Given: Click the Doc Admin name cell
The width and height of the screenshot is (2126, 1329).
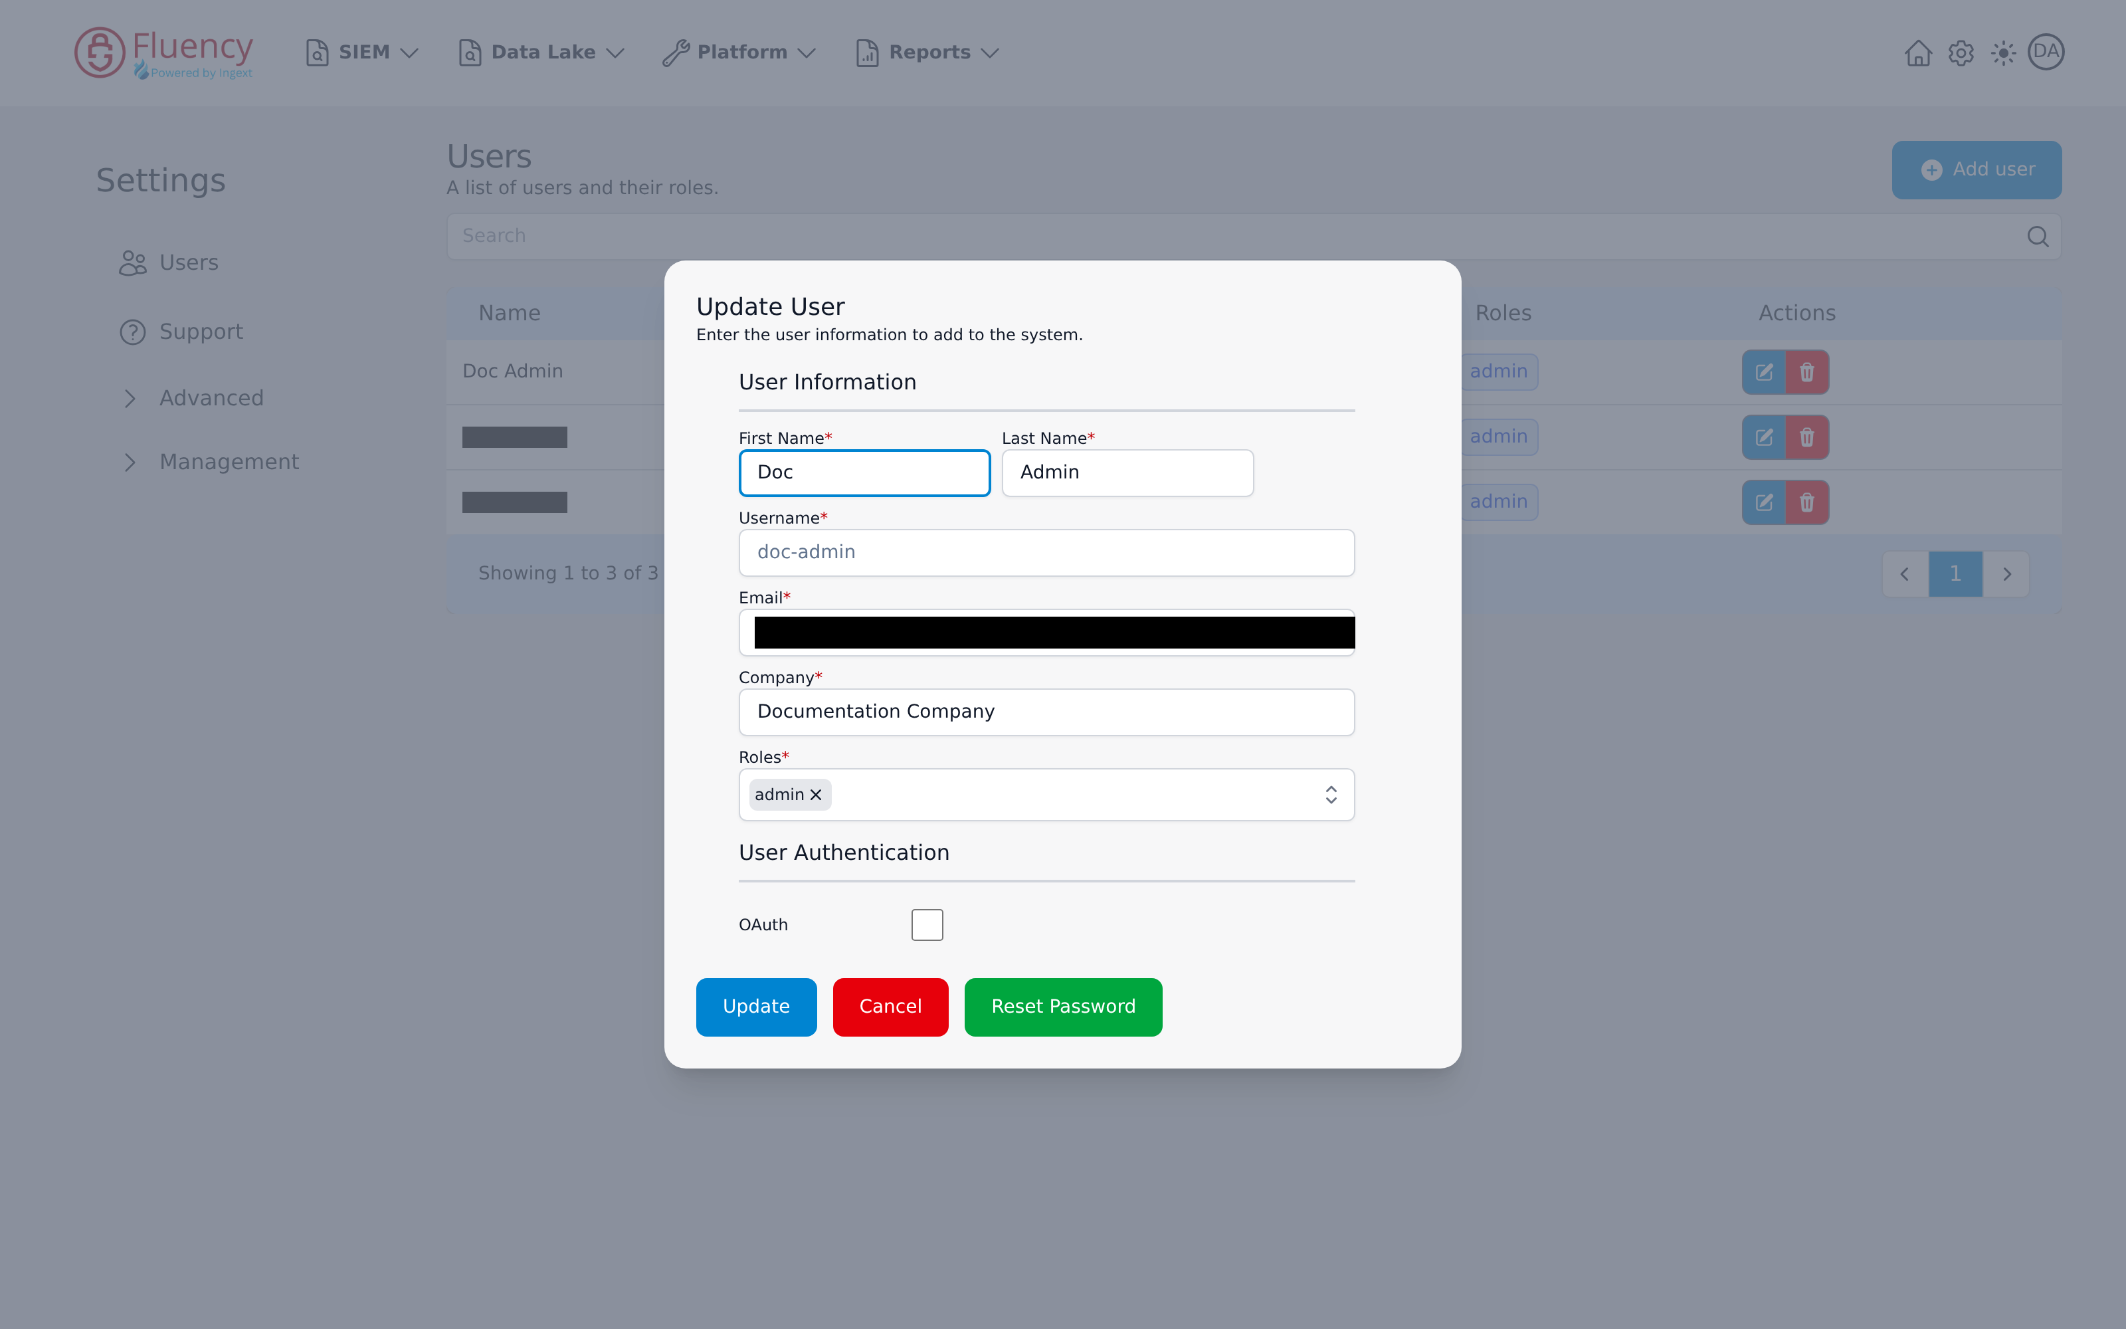Looking at the screenshot, I should pyautogui.click(x=513, y=372).
